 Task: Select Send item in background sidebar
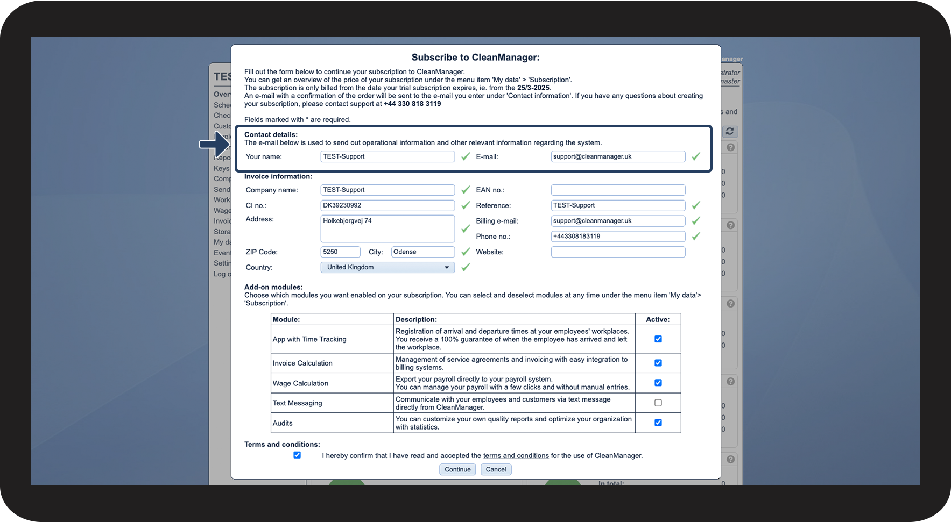(222, 189)
